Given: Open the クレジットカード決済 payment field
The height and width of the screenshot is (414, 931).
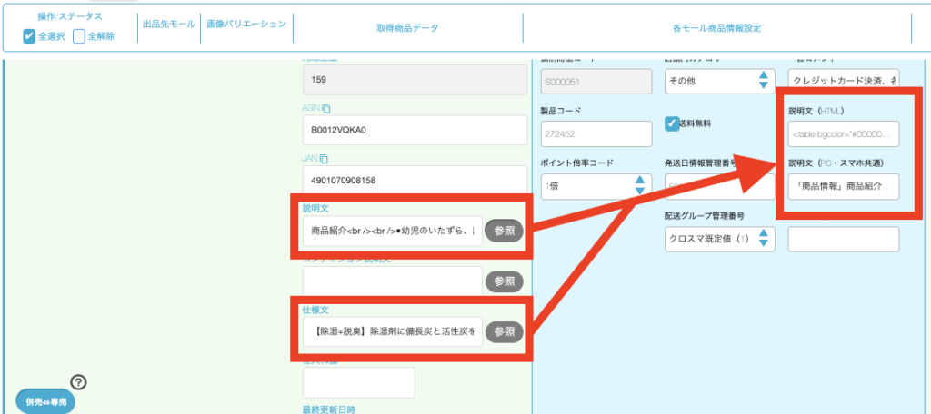Looking at the screenshot, I should click(844, 81).
